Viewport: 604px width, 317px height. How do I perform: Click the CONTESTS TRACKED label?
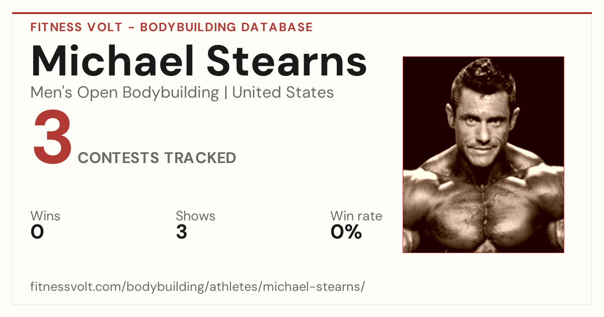tap(157, 158)
